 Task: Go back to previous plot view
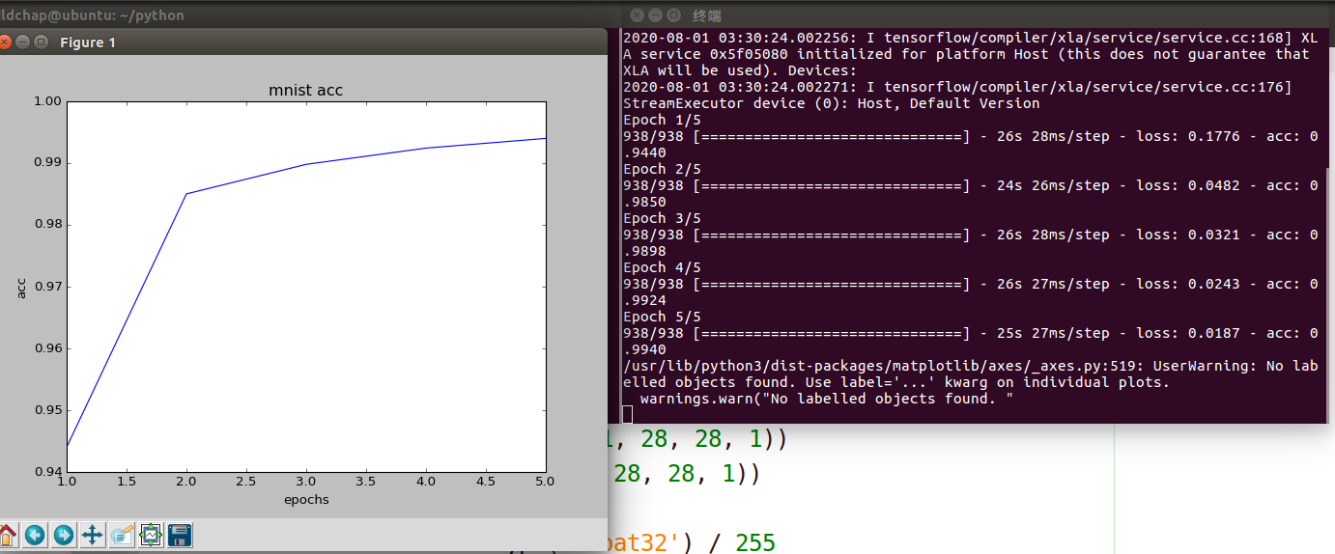[x=36, y=535]
